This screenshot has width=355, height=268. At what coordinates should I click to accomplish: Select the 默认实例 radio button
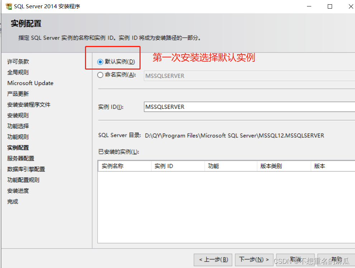point(101,61)
